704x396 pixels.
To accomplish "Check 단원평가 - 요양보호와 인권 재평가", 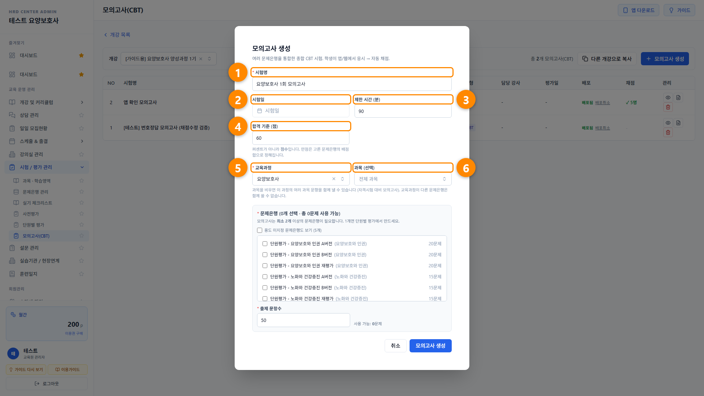I will (265, 265).
